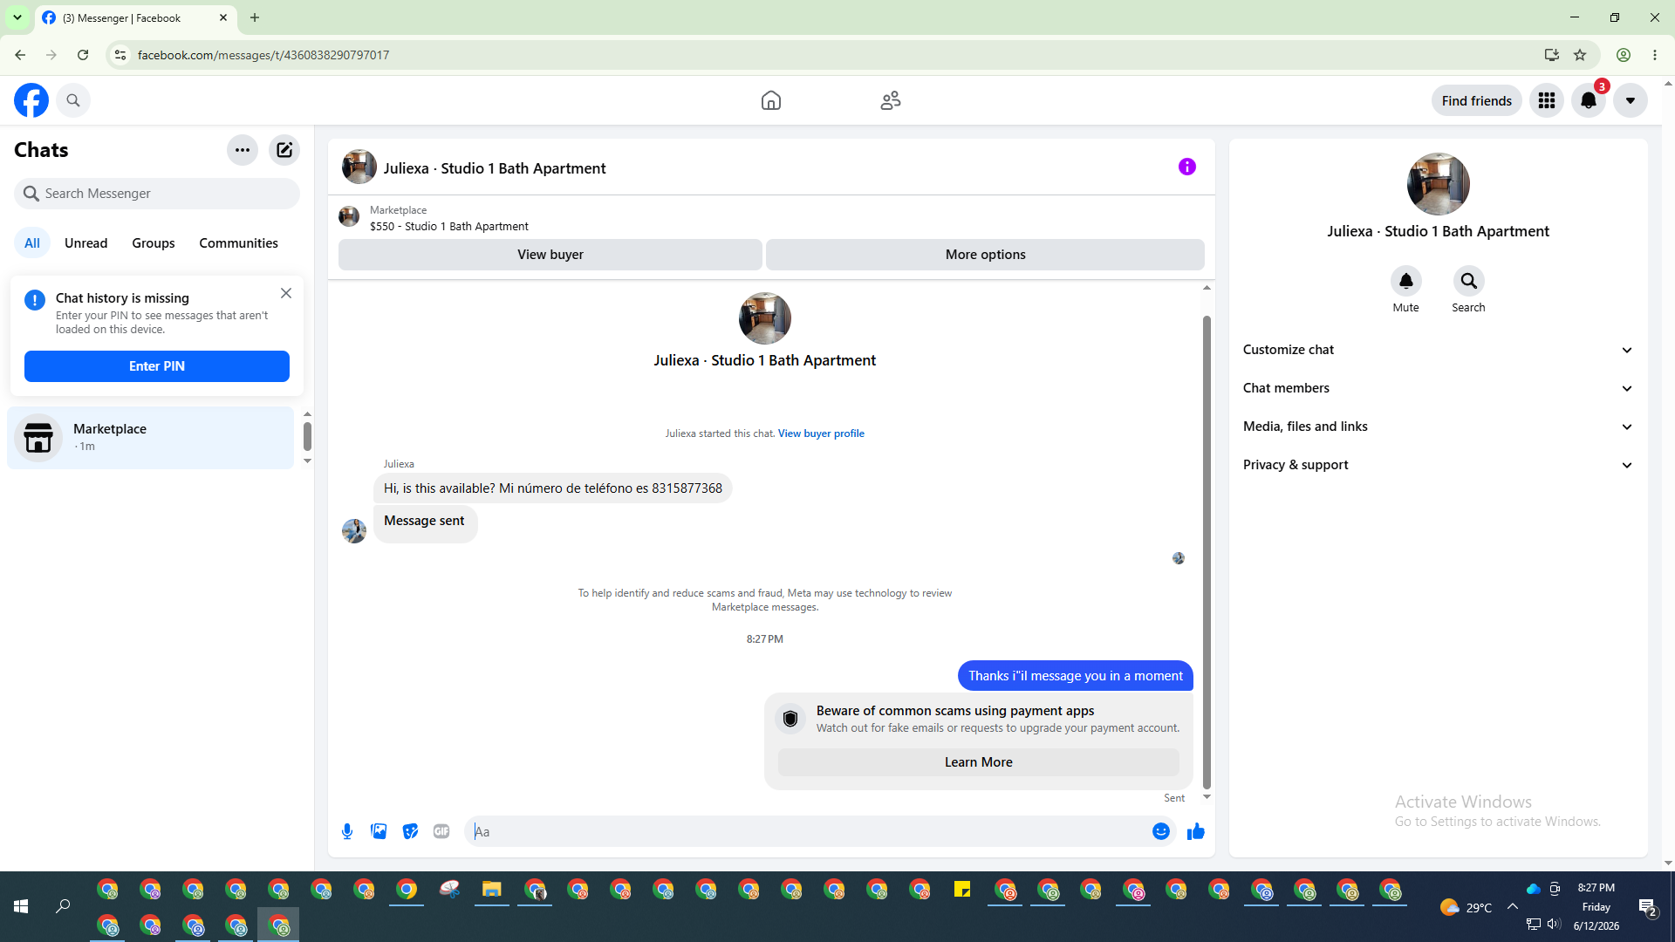Expand Customize chat section
Viewport: 1675px width, 942px height.
tap(1439, 350)
